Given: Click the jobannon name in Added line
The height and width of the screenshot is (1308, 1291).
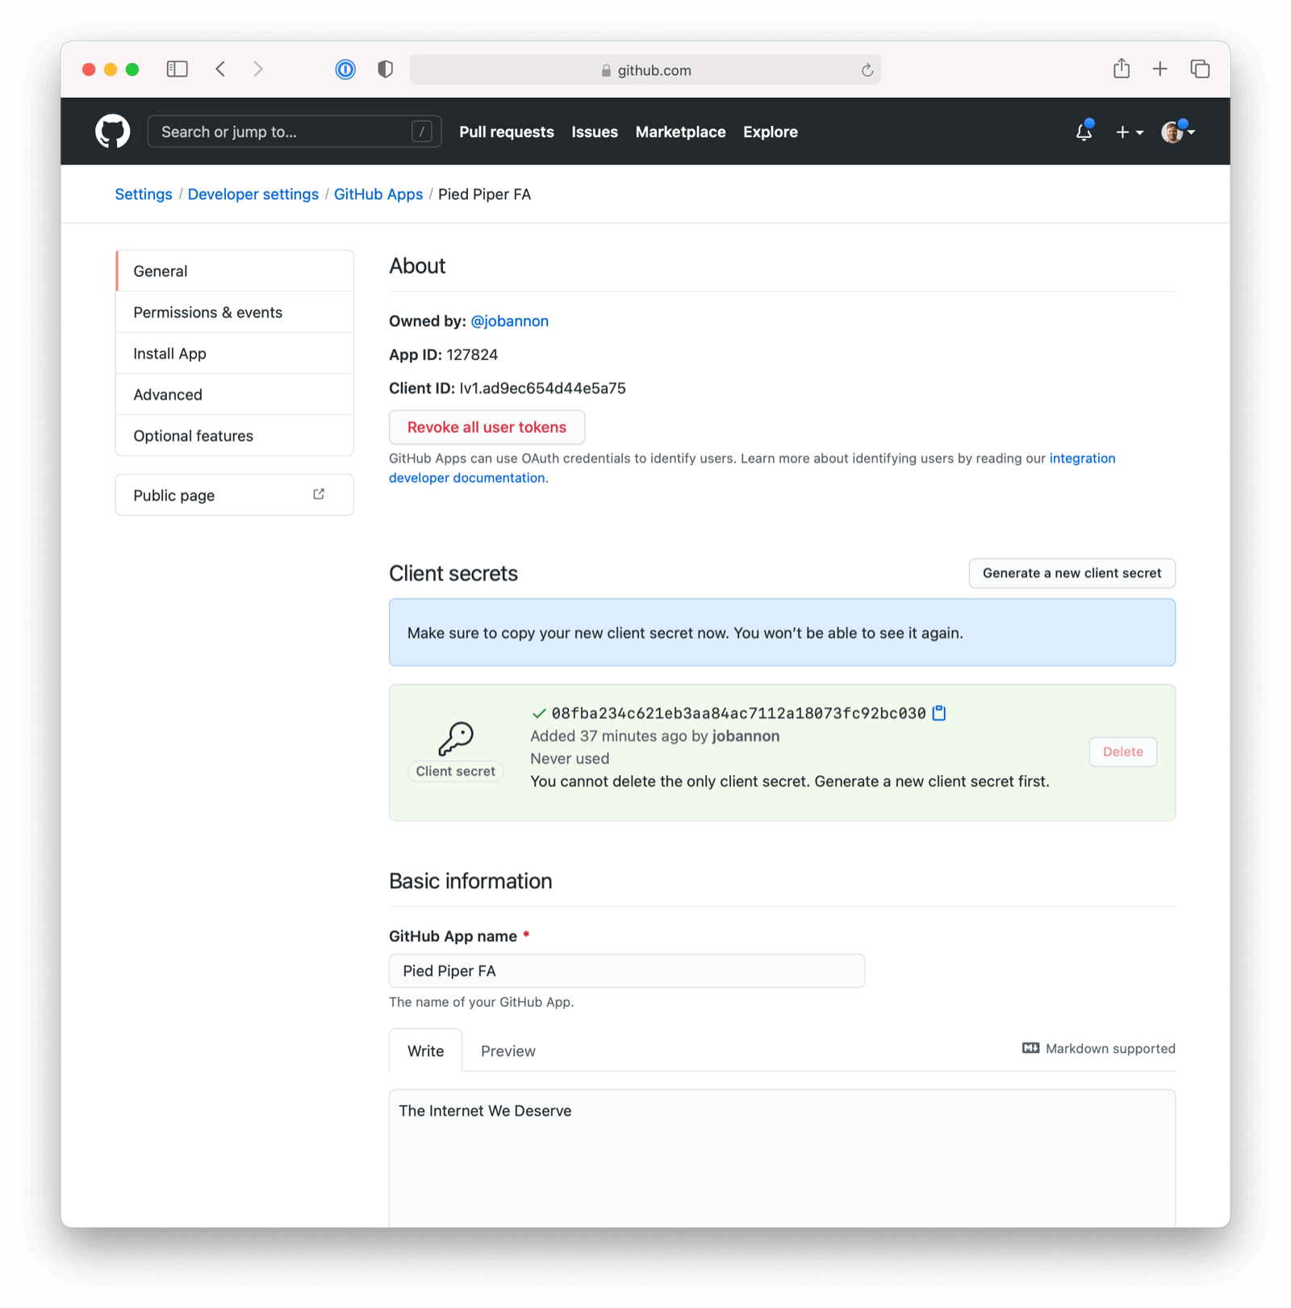Looking at the screenshot, I should pos(746,736).
